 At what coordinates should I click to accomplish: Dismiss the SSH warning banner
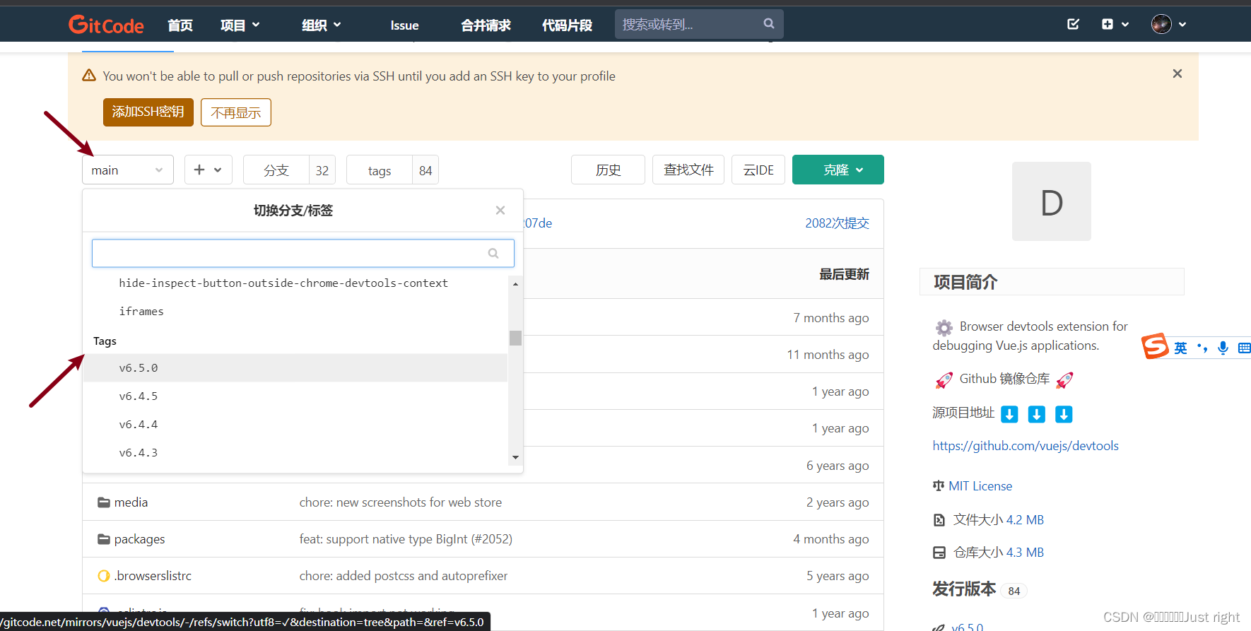(1177, 73)
